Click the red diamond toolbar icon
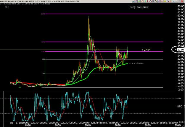Screen dimensions: 185x127 [x=147, y=1]
